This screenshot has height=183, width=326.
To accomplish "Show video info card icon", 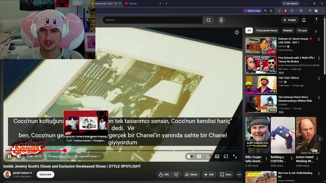I will (237, 32).
